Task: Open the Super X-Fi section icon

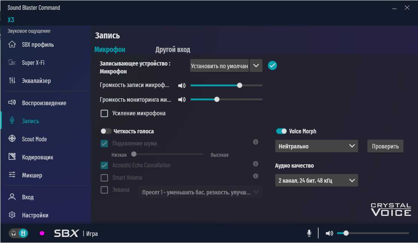Action: 12,63
